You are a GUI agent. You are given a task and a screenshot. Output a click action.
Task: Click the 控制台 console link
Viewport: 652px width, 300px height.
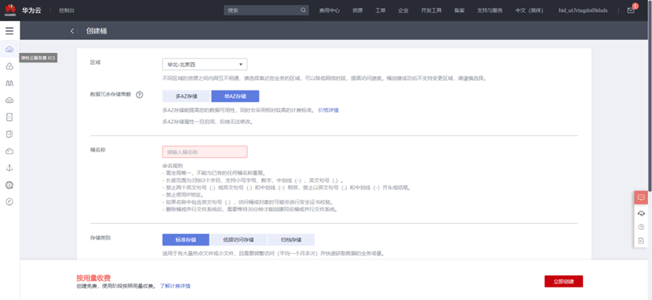[67, 10]
